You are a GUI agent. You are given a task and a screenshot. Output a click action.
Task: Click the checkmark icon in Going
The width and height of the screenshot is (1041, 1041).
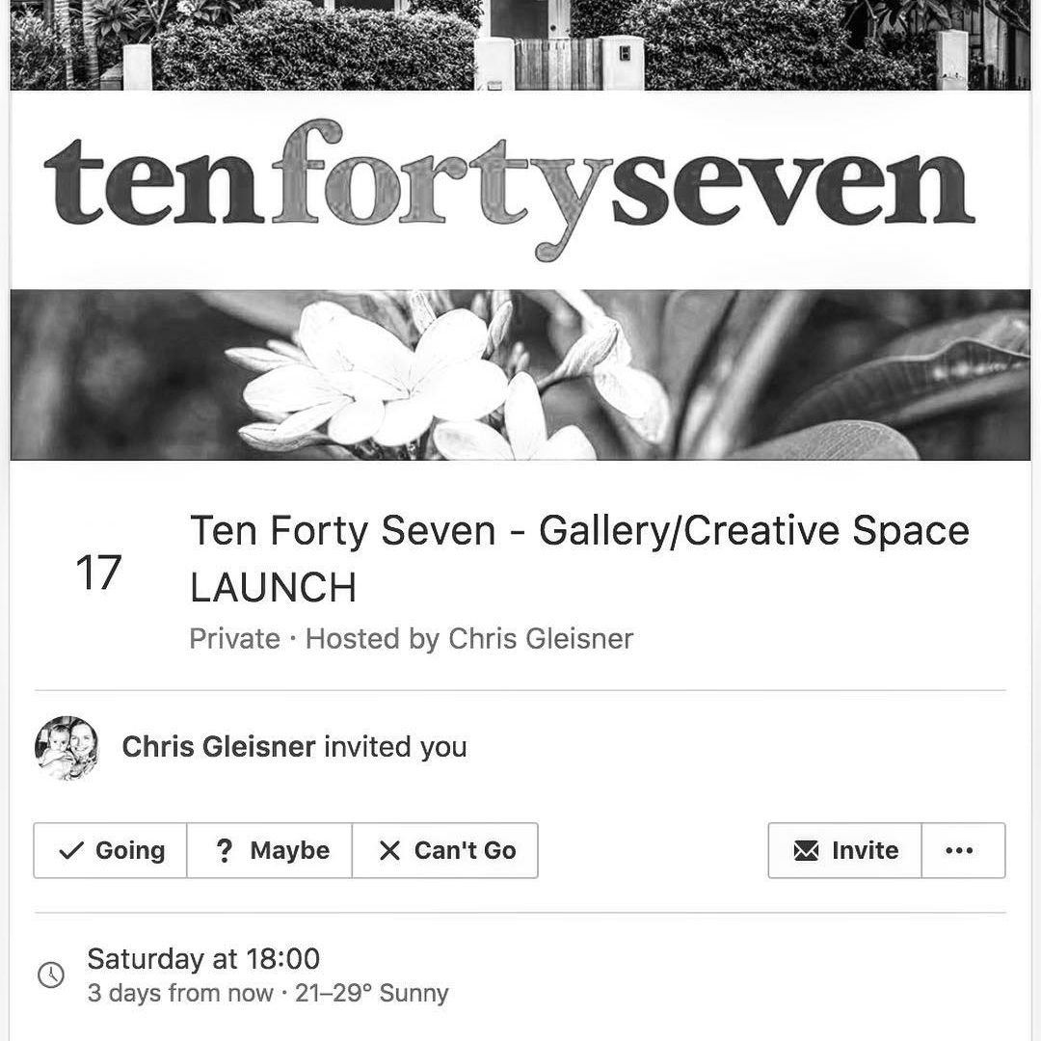[x=71, y=850]
